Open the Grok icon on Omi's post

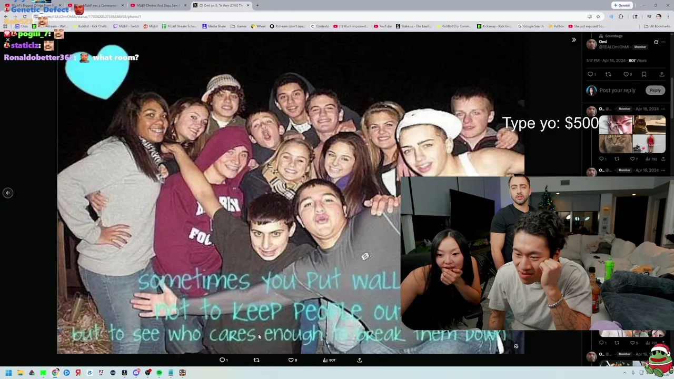coord(656,42)
